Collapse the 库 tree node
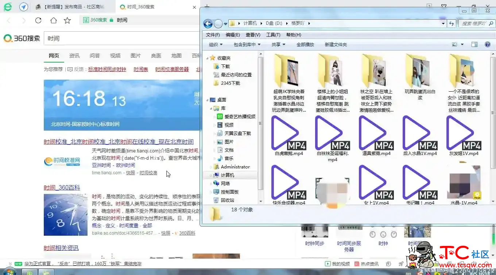The height and width of the screenshot is (275, 496). click(x=211, y=108)
